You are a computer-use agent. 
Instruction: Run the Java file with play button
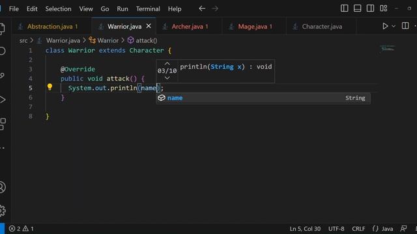tap(385, 26)
